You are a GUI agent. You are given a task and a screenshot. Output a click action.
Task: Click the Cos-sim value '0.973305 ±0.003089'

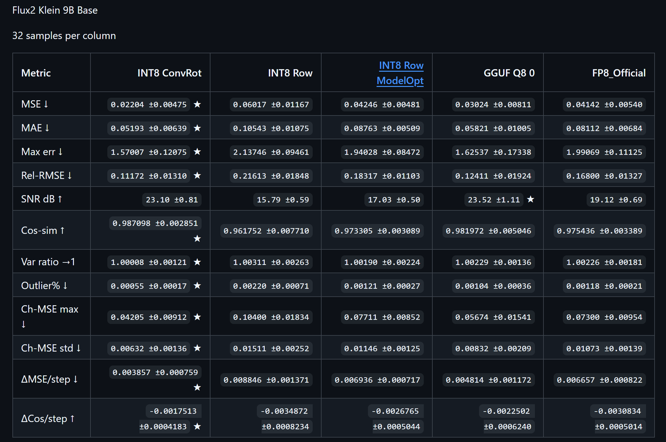[x=377, y=231]
